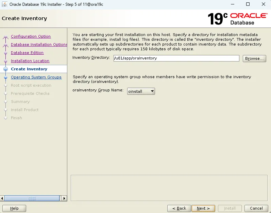Click the Cancel button
The height and width of the screenshot is (213, 271).
[256, 208]
